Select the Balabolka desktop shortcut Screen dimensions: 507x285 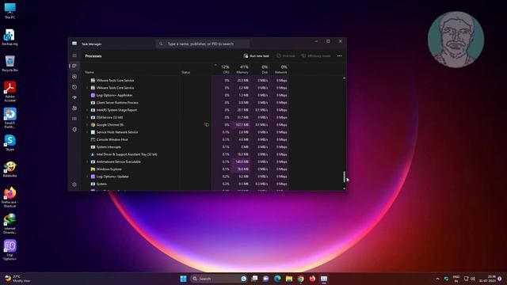pos(10,169)
